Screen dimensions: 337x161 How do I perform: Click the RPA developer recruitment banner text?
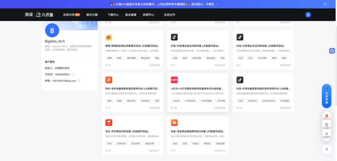coord(164,4)
